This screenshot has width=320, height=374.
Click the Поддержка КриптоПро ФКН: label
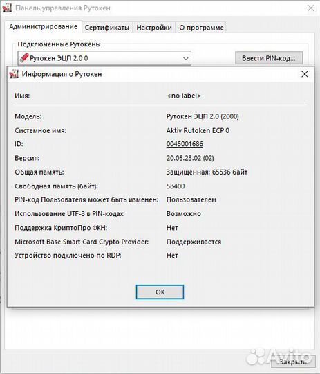[x=61, y=228]
